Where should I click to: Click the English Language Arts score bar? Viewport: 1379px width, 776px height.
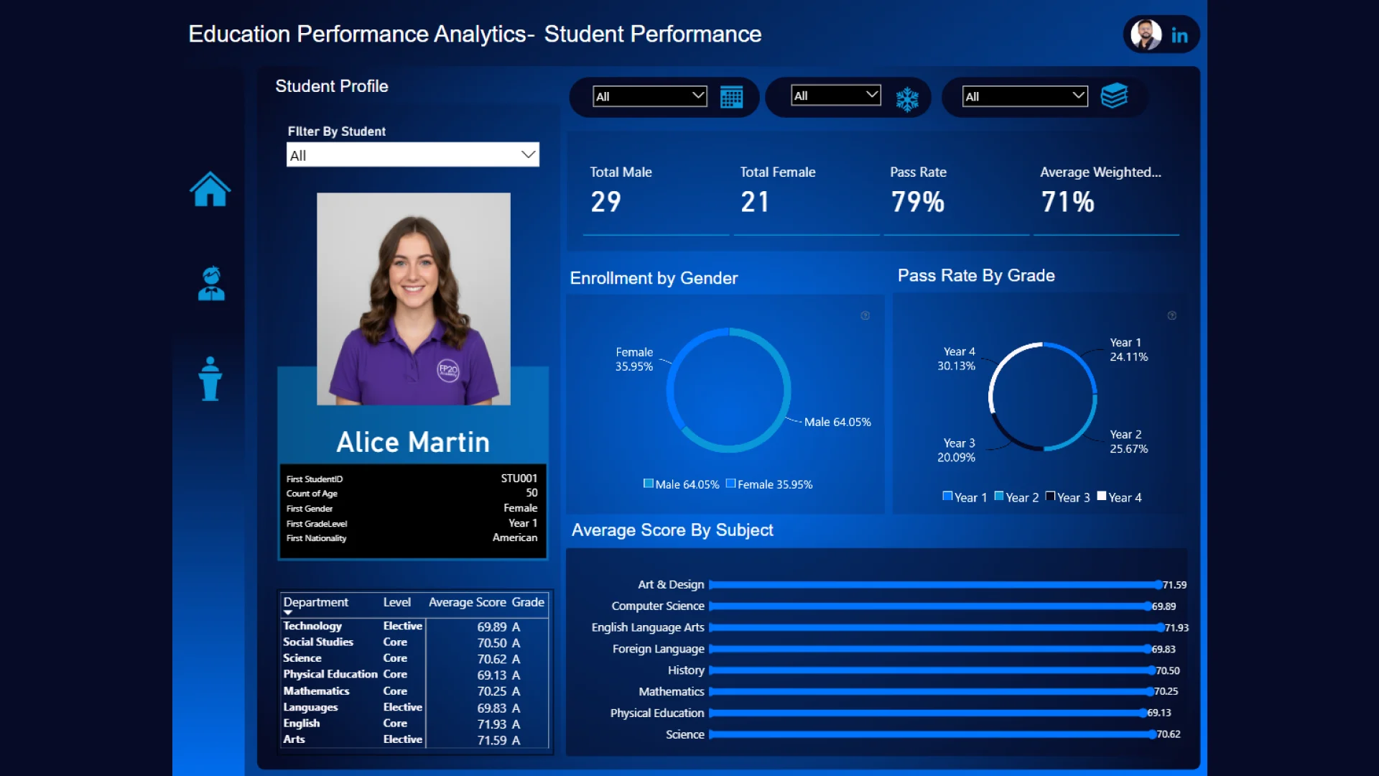(934, 627)
